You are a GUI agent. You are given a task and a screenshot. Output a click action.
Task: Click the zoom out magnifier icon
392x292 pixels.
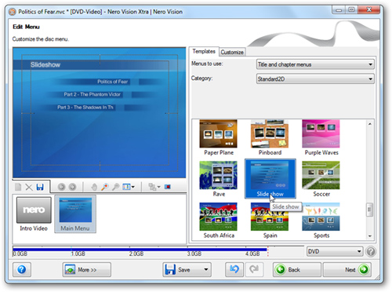115,187
